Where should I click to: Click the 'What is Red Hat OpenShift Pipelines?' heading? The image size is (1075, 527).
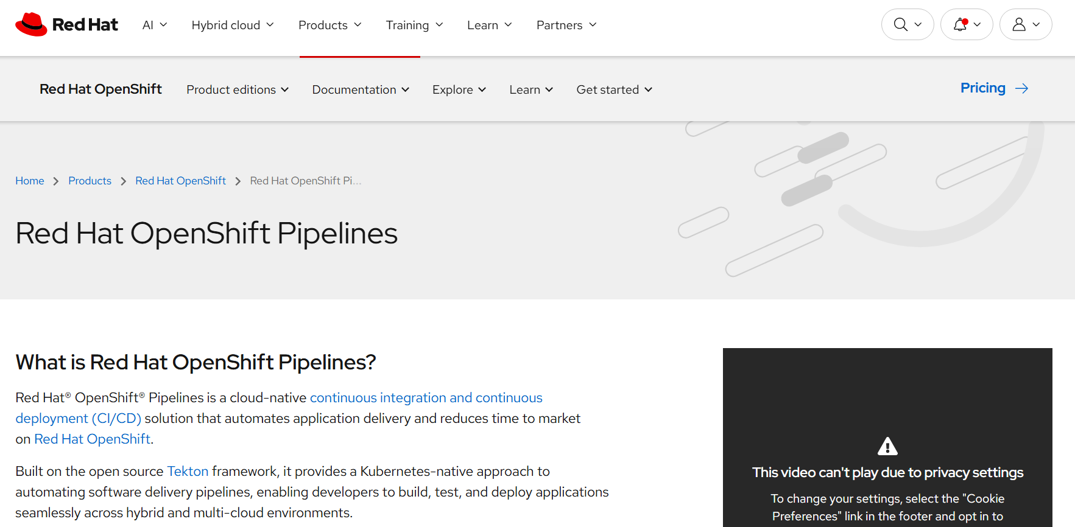(196, 362)
